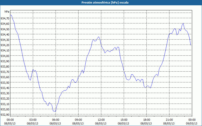
Task: Click the 934,20 y-axis value
Action: [5, 45]
